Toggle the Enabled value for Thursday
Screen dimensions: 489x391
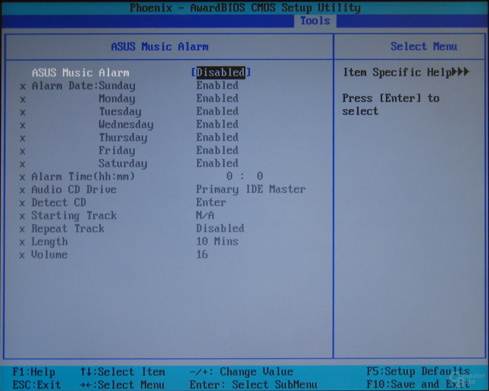tap(217, 138)
